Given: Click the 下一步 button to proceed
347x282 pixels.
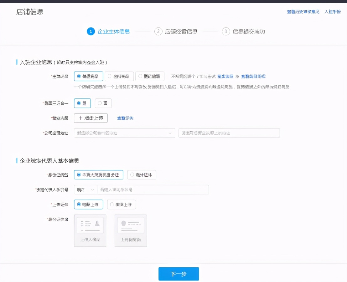Looking at the screenshot, I should [179, 274].
